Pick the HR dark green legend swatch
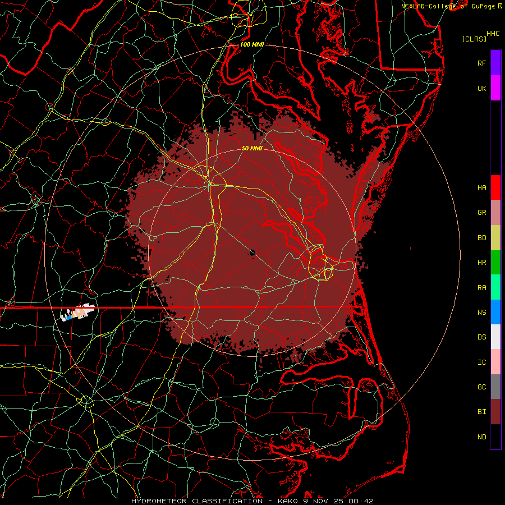The image size is (505, 505). 495,263
